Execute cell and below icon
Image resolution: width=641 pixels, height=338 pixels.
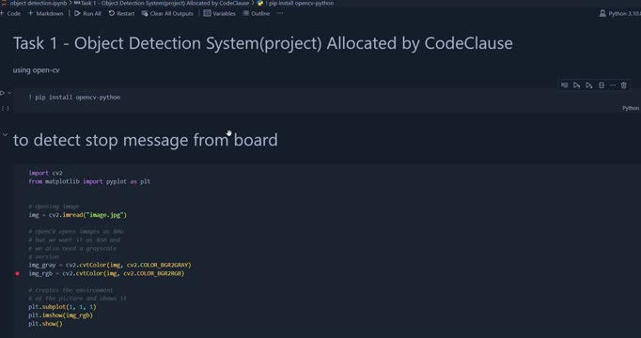click(588, 85)
